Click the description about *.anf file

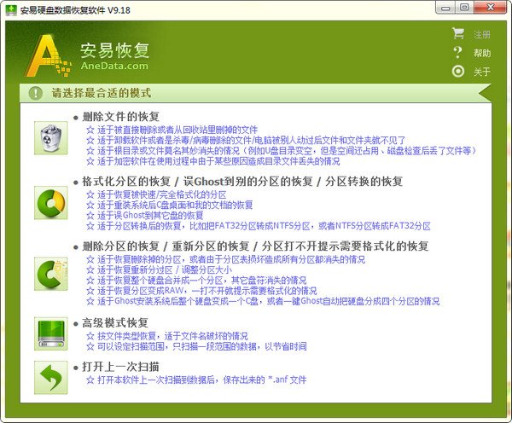196,380
